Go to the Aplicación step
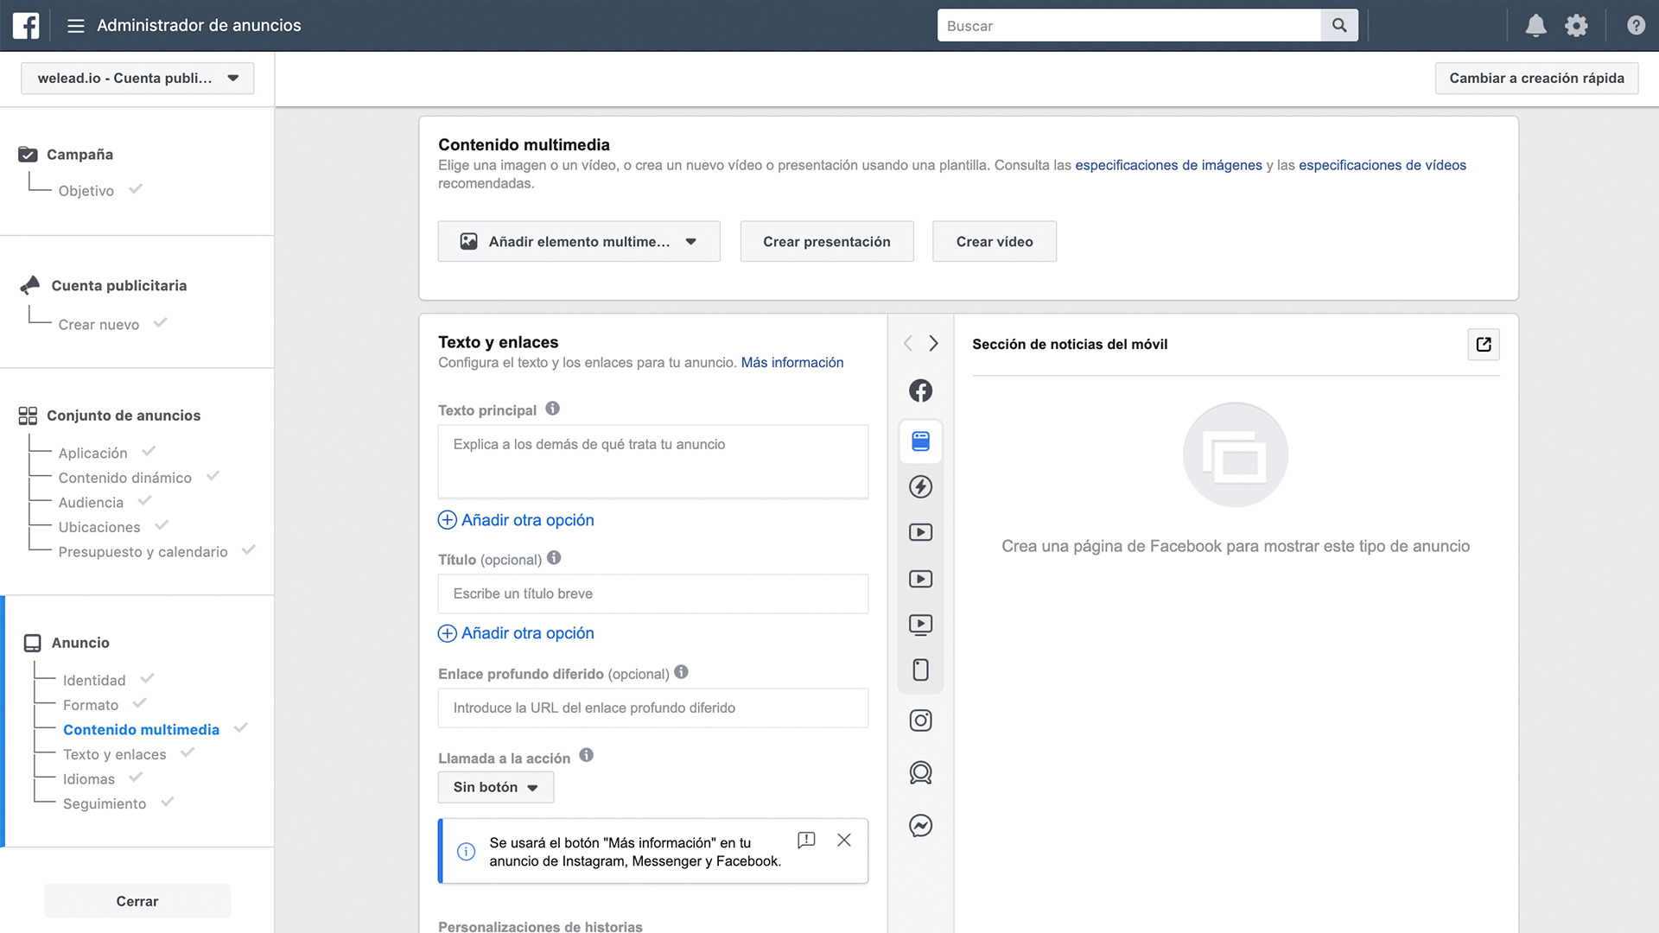 click(x=92, y=454)
